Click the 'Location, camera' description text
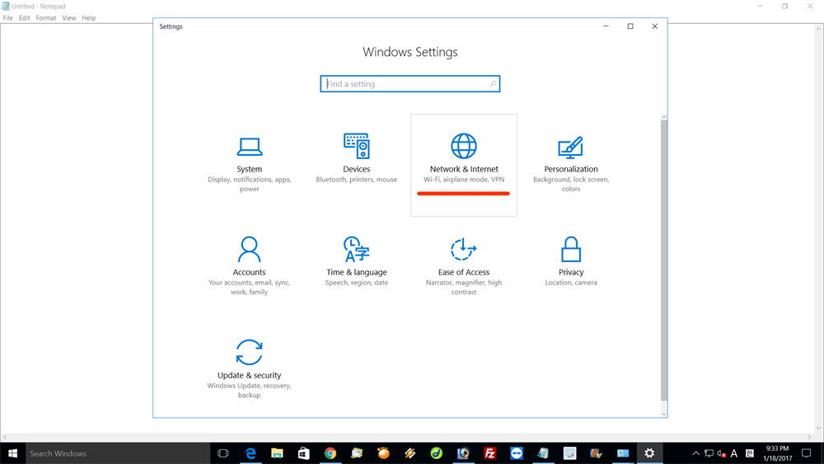 pyautogui.click(x=571, y=283)
